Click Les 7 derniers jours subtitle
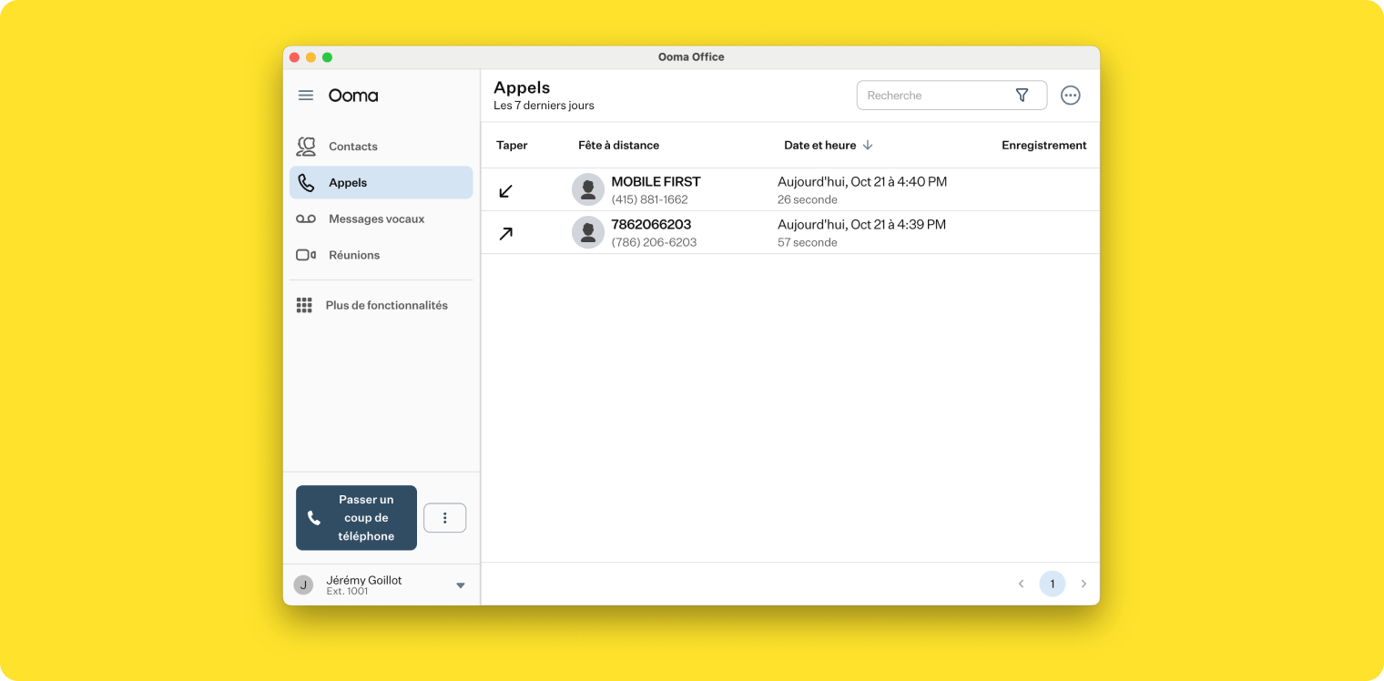1384x681 pixels. click(544, 106)
